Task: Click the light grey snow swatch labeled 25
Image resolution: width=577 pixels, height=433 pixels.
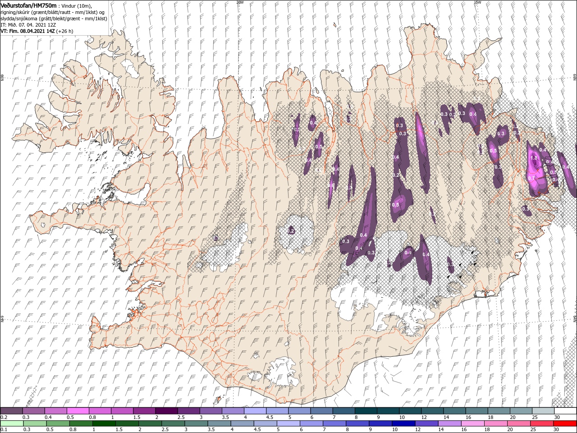Action: 543,411
